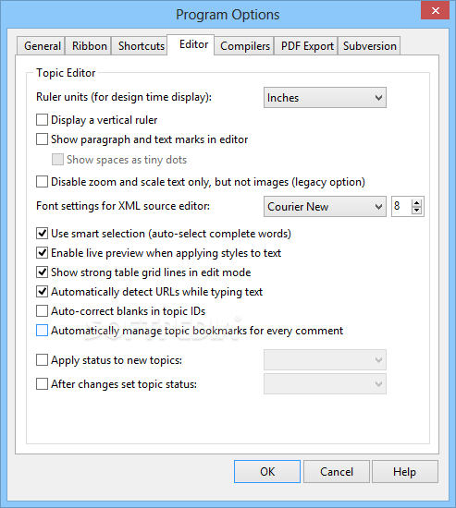Image resolution: width=456 pixels, height=508 pixels.
Task: Uncheck Use smart selection option
Action: click(42, 234)
